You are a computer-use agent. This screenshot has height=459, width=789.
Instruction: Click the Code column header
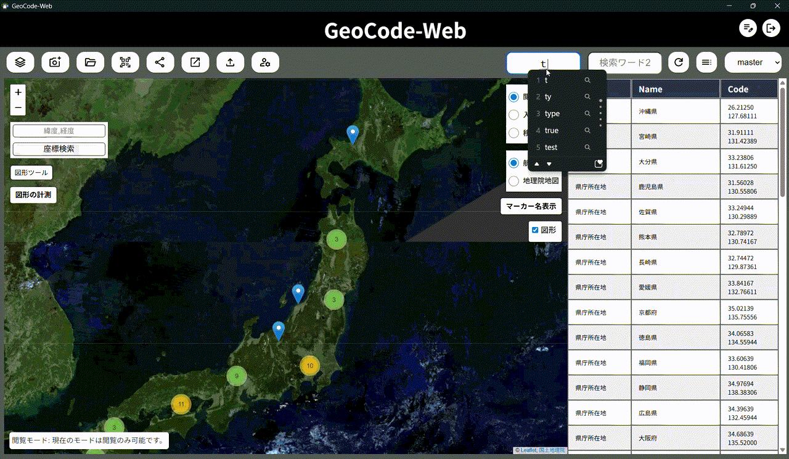click(749, 89)
